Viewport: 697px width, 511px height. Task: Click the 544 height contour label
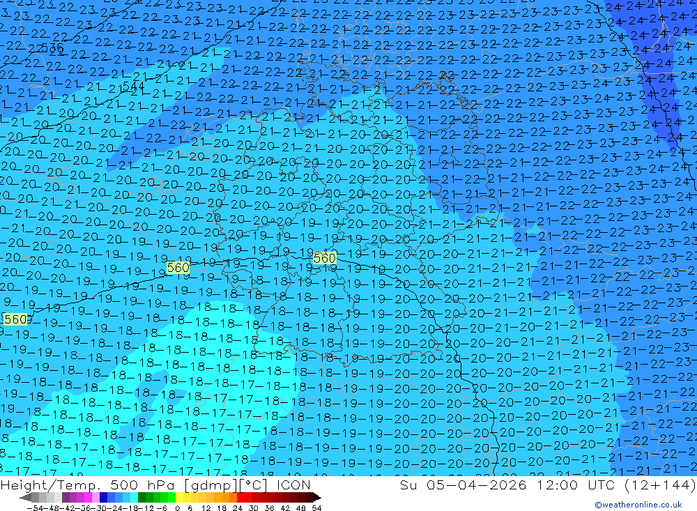[x=133, y=86]
